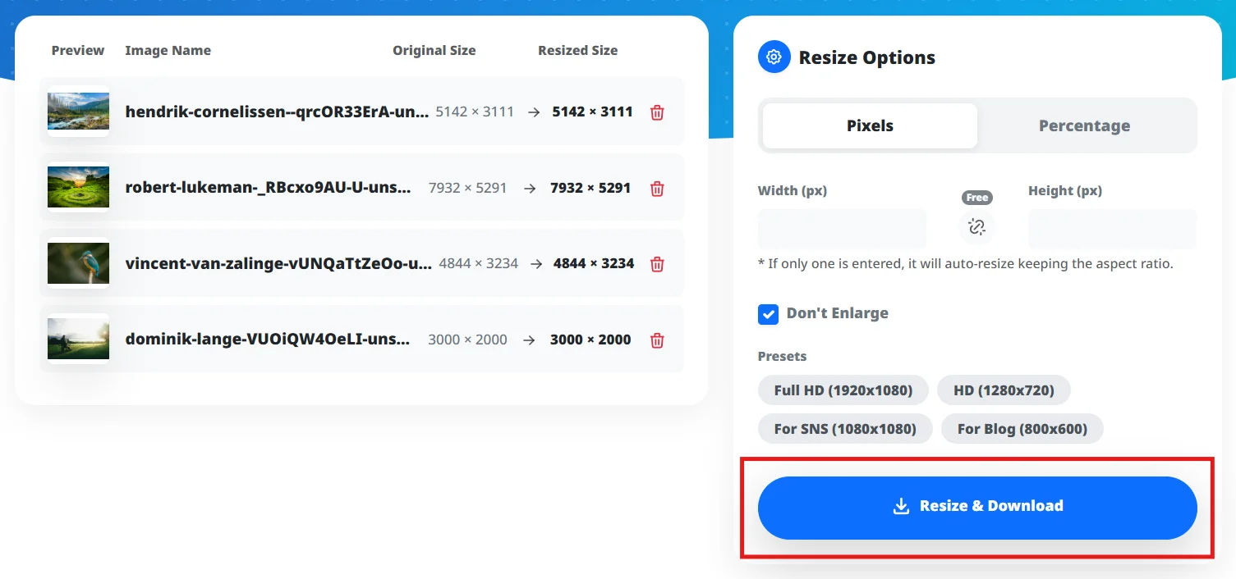This screenshot has height=579, width=1236.
Task: Open the kingfisher bird thumbnail
Action: point(78,263)
